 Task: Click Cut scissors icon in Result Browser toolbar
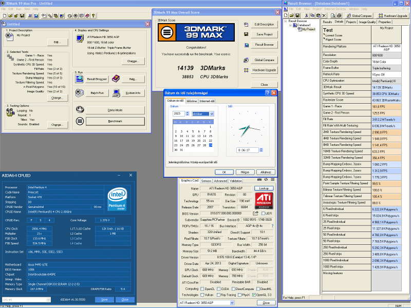(306, 16)
